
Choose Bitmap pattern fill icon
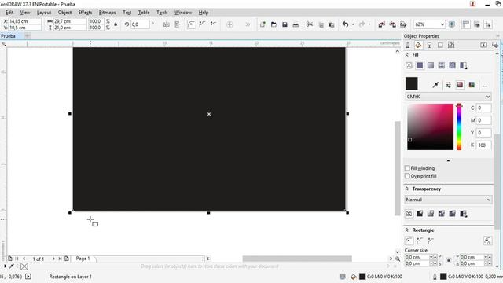pyautogui.click(x=453, y=65)
